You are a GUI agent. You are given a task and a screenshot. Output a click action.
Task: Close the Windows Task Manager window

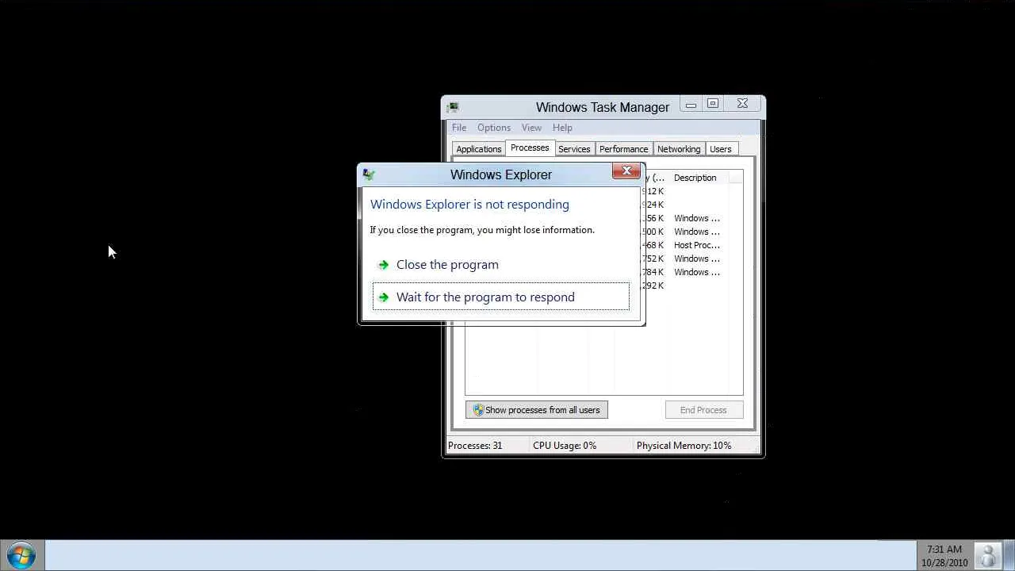[x=742, y=104]
